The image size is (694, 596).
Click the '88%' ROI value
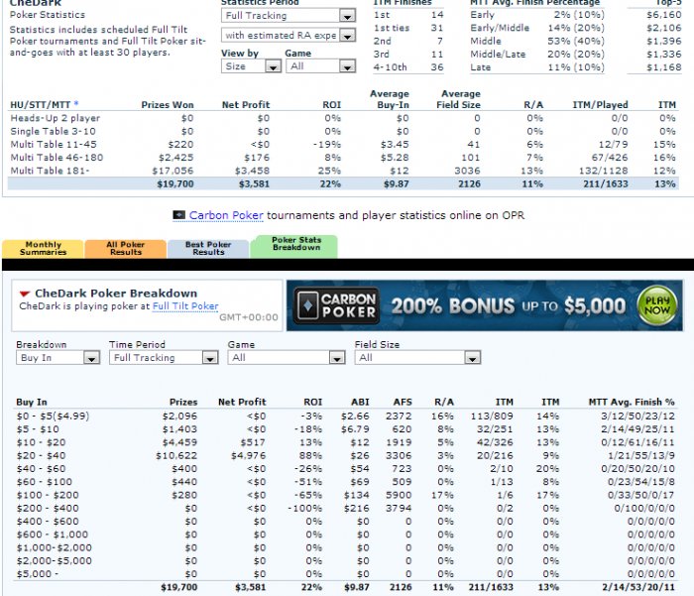[x=312, y=455]
